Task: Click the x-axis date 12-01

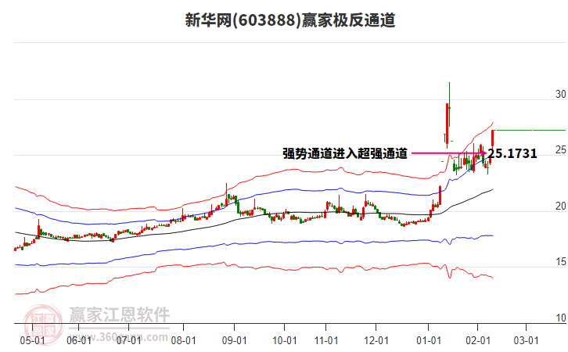Action: point(376,341)
